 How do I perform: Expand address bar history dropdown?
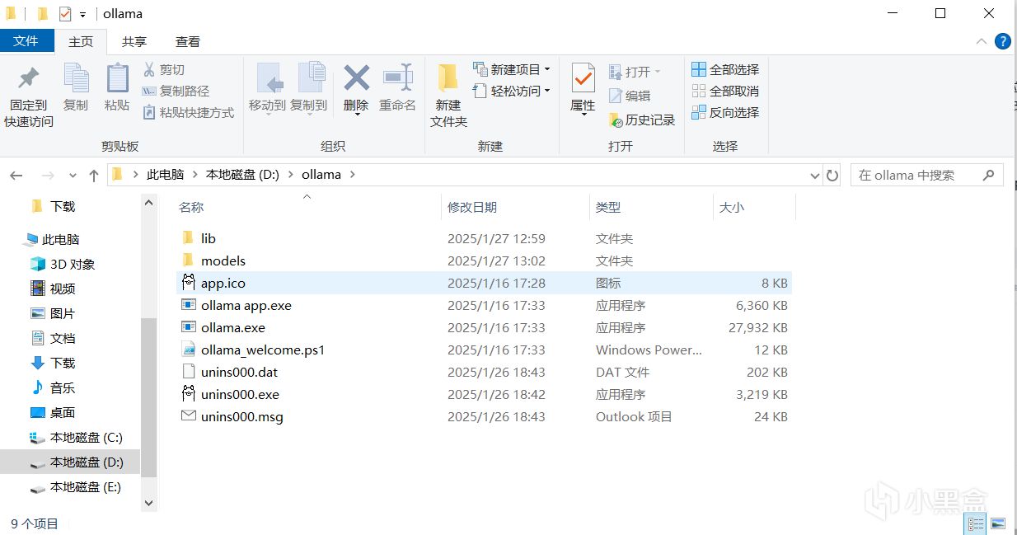tap(814, 175)
